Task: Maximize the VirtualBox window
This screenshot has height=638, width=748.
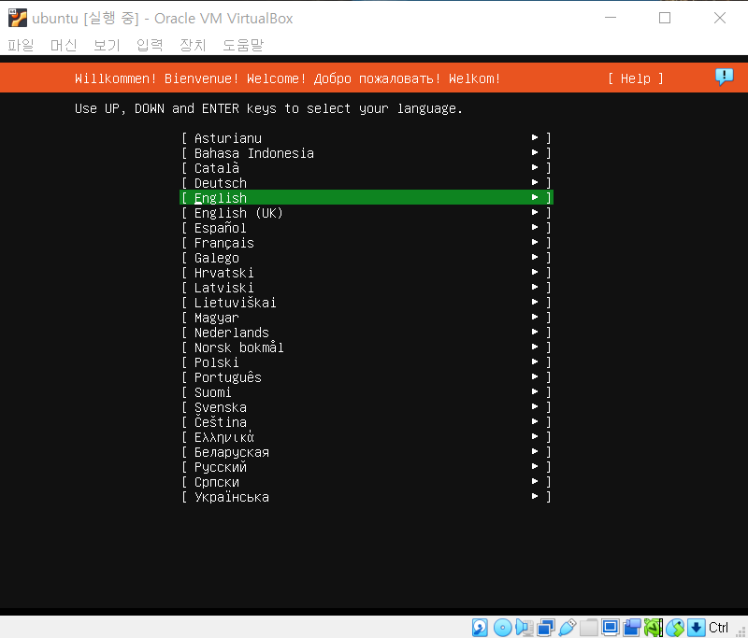Action: click(665, 18)
